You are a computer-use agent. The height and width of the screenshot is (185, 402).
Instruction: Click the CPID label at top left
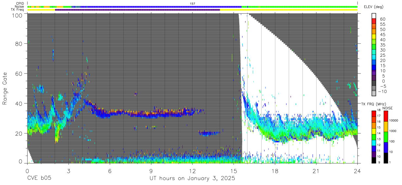pyautogui.click(x=19, y=3)
